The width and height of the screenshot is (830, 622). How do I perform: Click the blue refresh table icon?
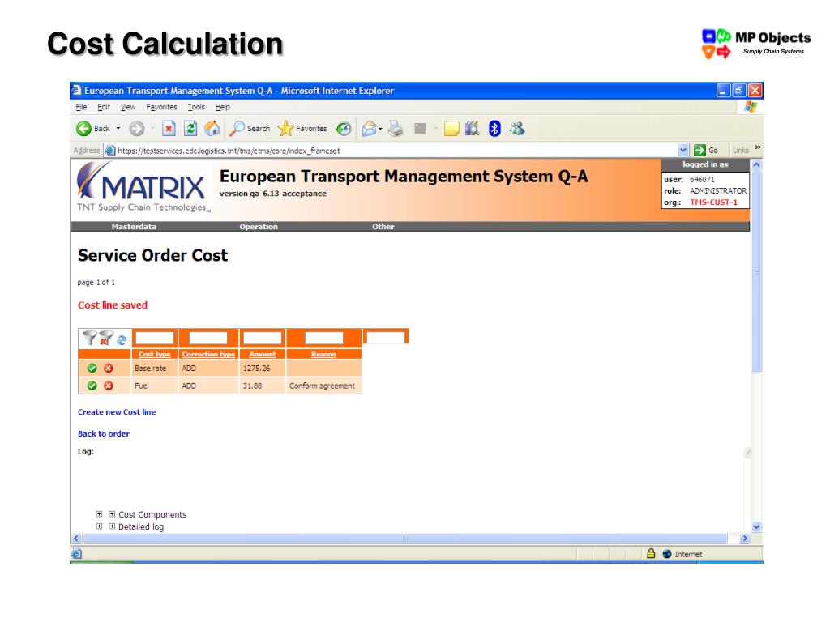[122, 339]
